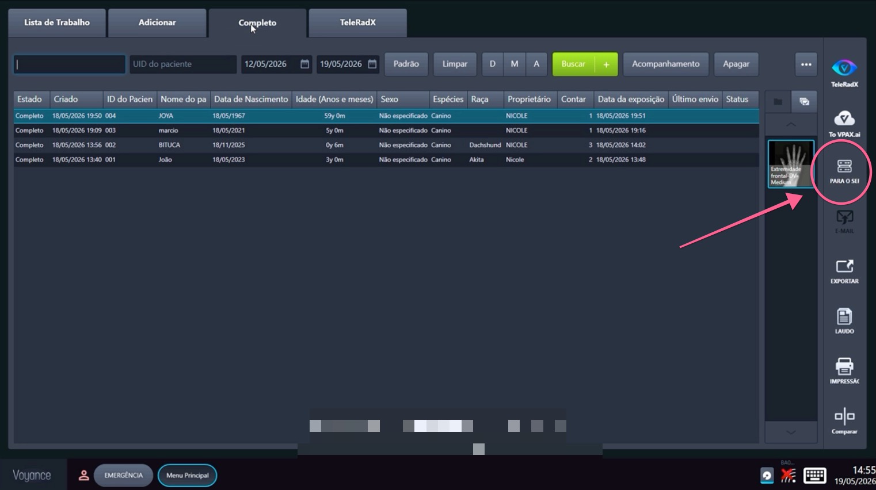
Task: Click the red disconnected network tray icon
Action: pyautogui.click(x=789, y=475)
